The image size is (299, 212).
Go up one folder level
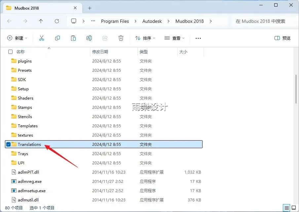41,21
